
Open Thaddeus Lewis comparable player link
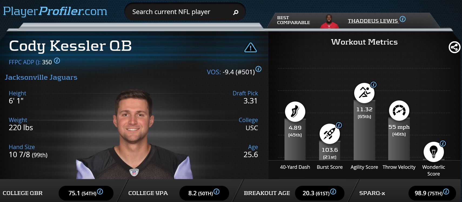(373, 21)
